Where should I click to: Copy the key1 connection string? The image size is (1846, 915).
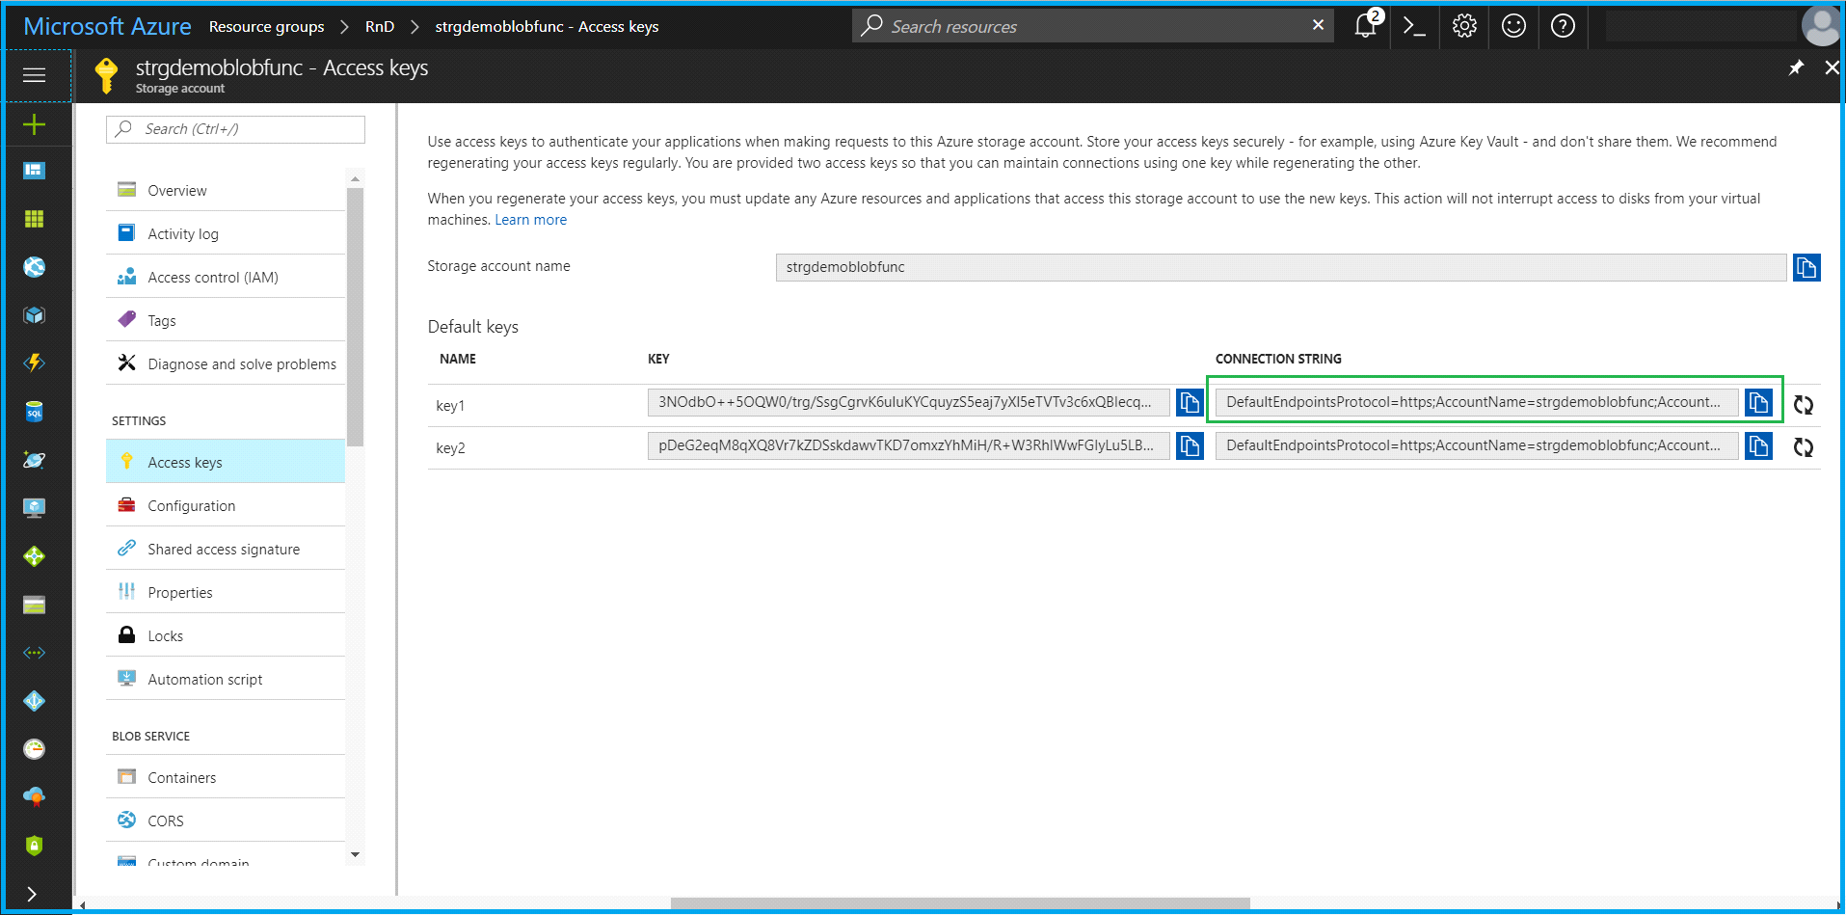1758,402
